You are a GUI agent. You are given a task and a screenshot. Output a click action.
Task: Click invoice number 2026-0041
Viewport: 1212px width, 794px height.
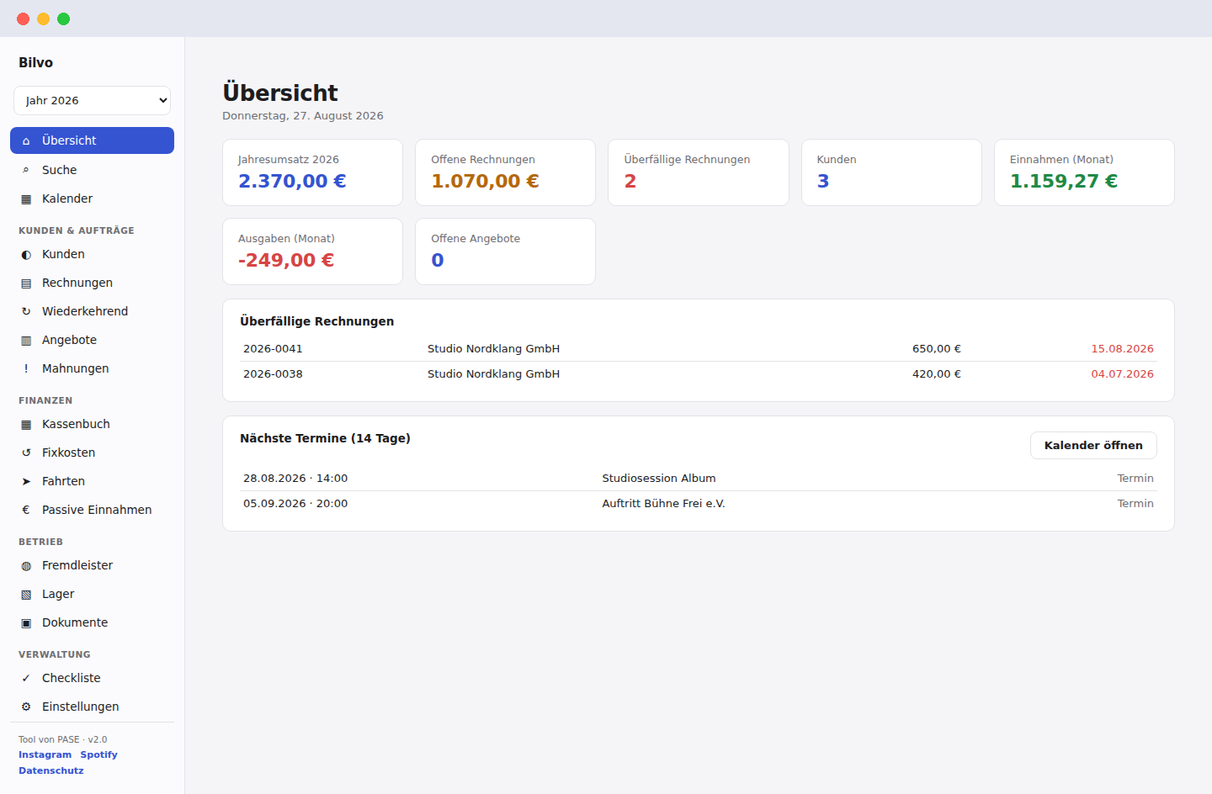(x=273, y=348)
